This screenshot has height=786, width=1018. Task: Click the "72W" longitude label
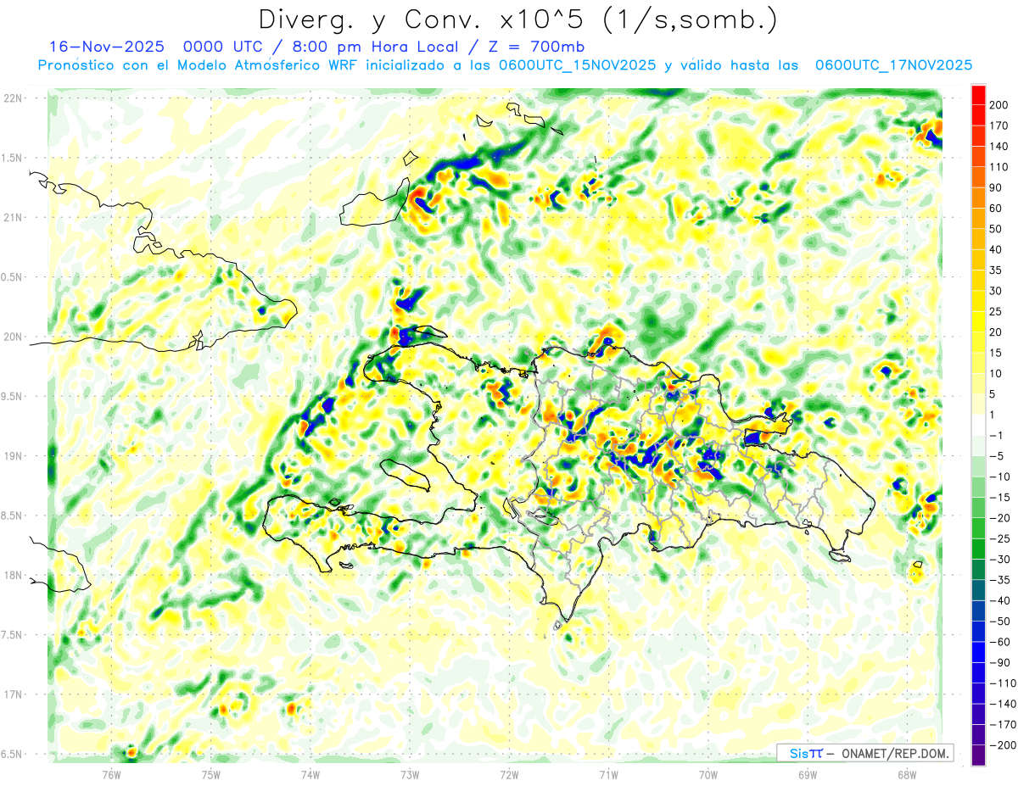pos(509,775)
